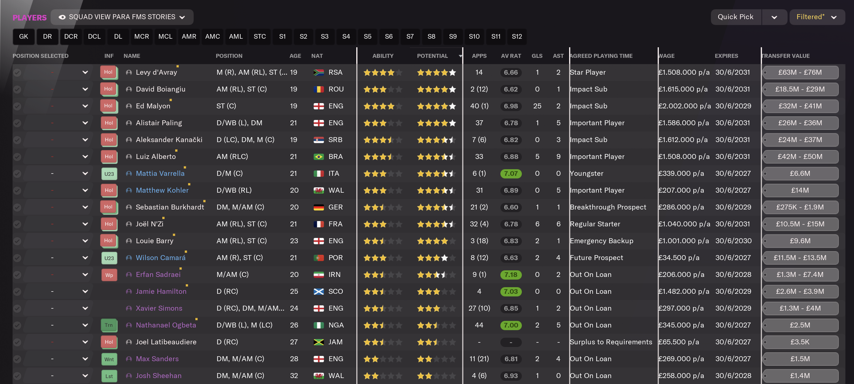The width and height of the screenshot is (854, 384).
Task: Select the S12 substitute tab
Action: [x=517, y=36]
